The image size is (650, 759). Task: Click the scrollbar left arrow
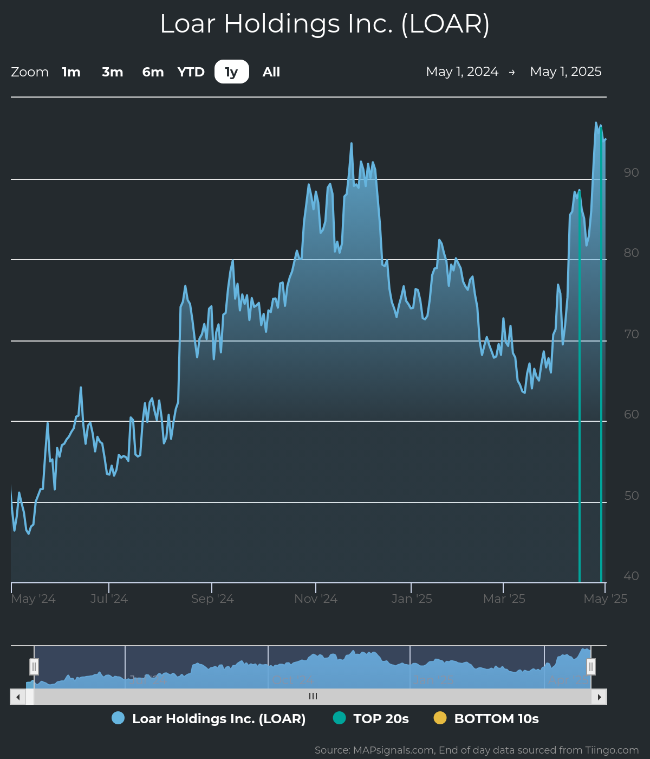[x=18, y=697]
